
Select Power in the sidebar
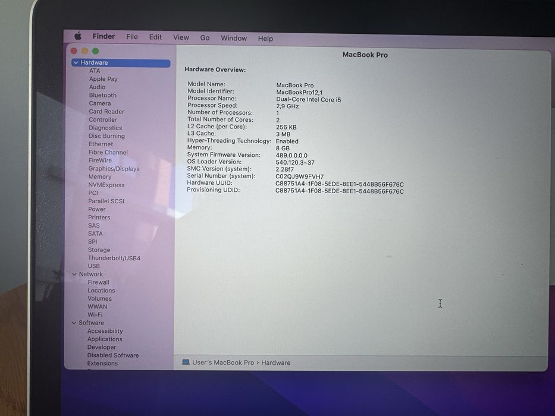(x=97, y=209)
